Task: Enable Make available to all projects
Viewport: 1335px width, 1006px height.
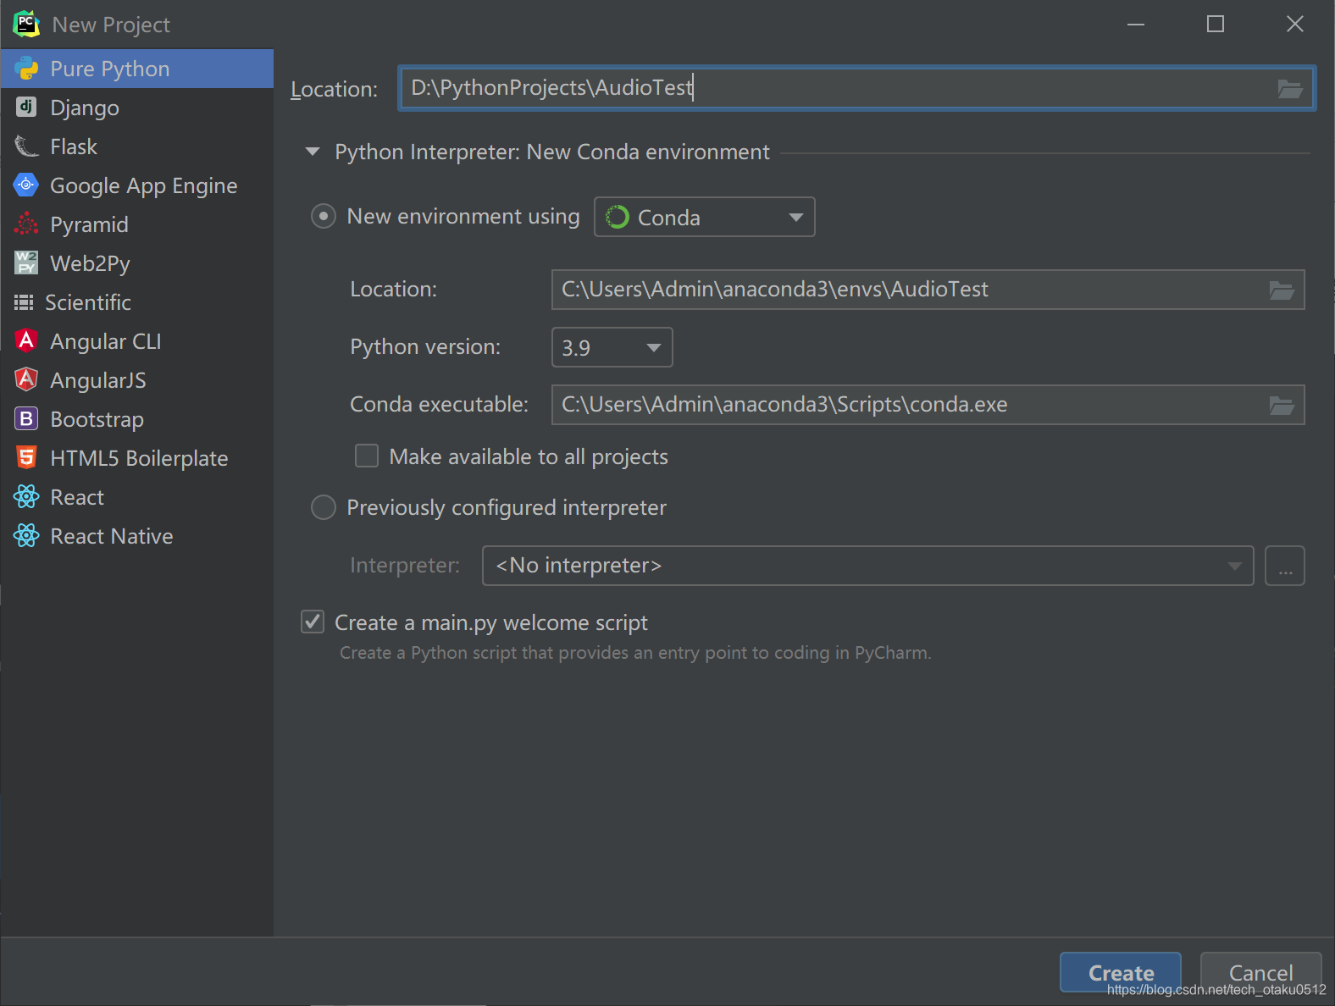Action: click(367, 456)
